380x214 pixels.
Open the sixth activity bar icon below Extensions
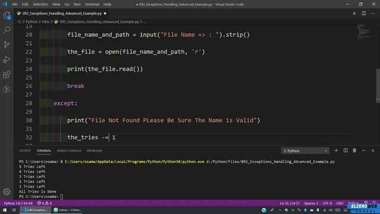coord(7,89)
